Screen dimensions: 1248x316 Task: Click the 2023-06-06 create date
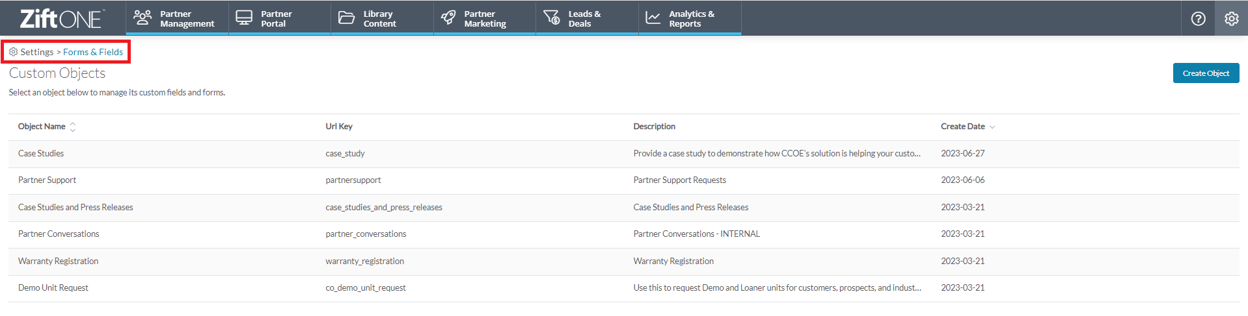click(962, 180)
